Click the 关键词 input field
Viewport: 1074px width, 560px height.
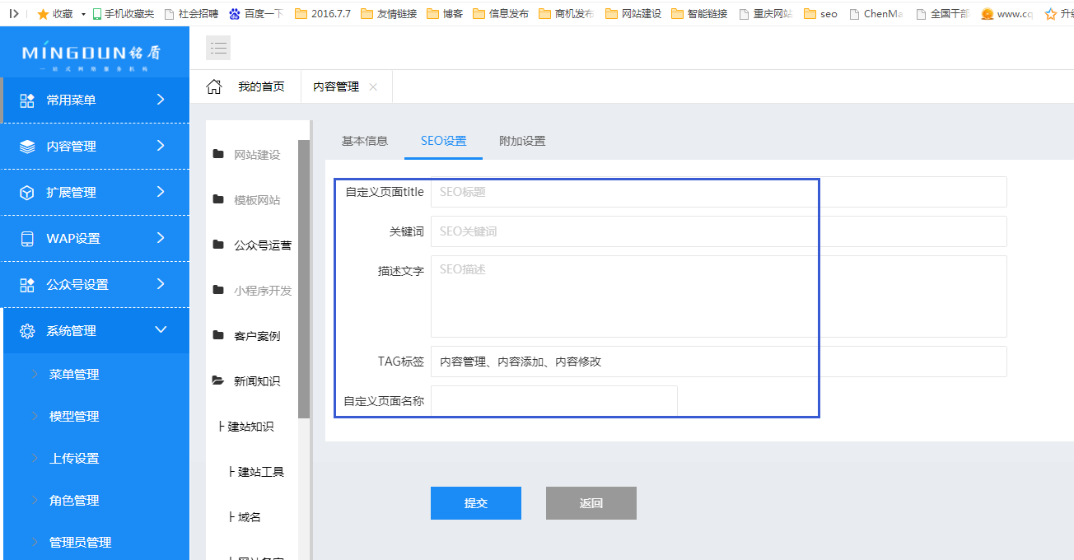[x=719, y=231]
